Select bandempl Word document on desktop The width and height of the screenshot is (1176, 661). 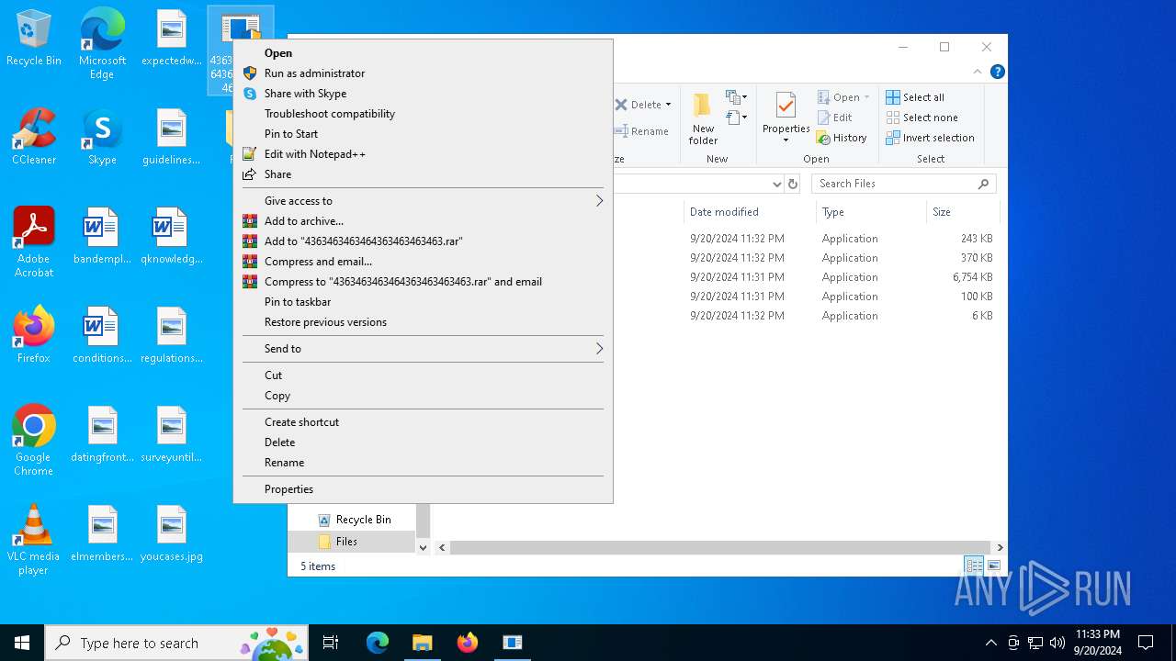[x=102, y=237]
